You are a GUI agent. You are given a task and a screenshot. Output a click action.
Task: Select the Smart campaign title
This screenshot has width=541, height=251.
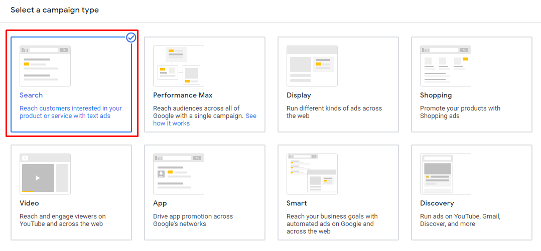tap(297, 203)
